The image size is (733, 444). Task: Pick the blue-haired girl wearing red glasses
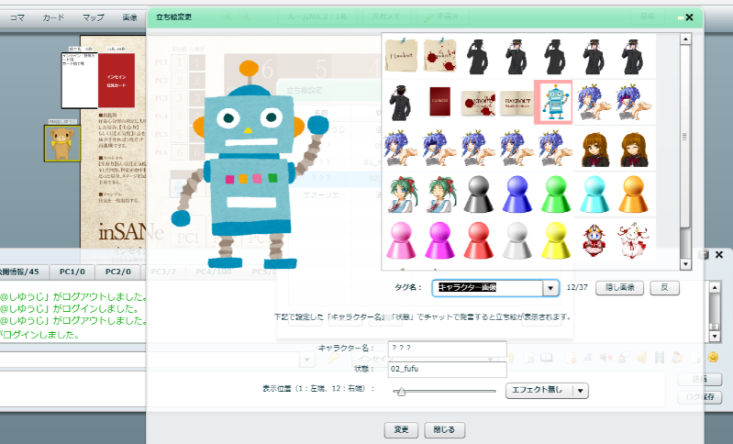click(633, 103)
